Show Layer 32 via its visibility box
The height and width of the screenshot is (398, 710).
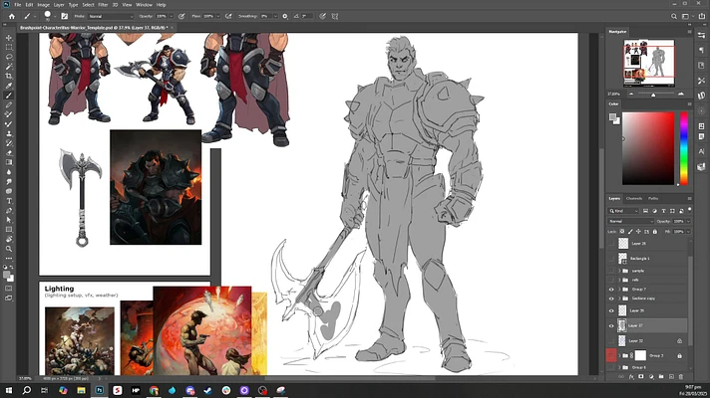pyautogui.click(x=611, y=341)
